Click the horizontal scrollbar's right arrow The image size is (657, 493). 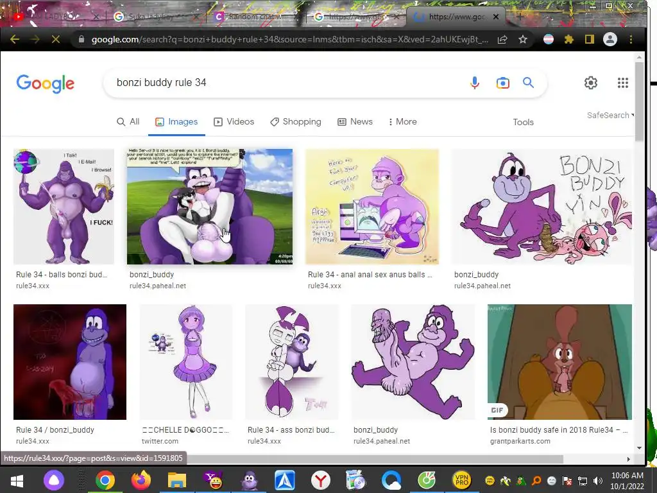[x=629, y=459]
